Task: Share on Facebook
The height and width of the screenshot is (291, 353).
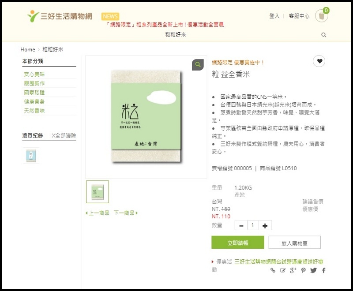Action: click(x=324, y=270)
